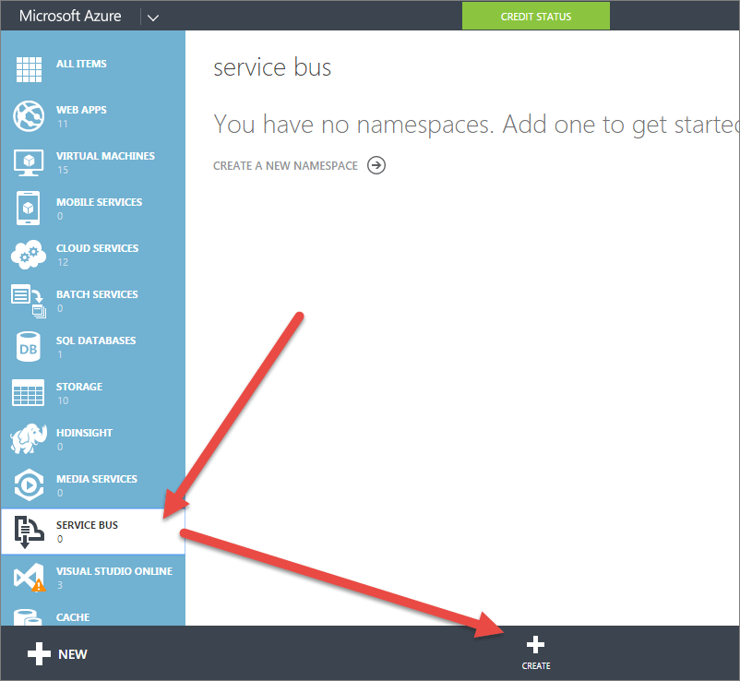Click the plus icon above Create
The image size is (740, 681).
tap(536, 645)
